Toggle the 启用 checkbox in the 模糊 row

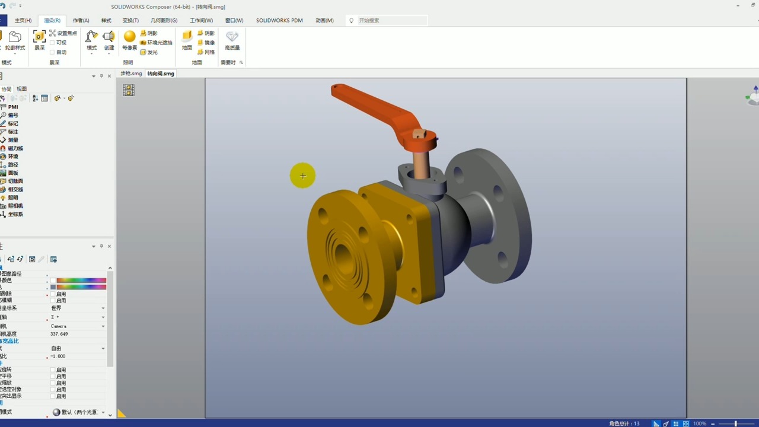53,300
